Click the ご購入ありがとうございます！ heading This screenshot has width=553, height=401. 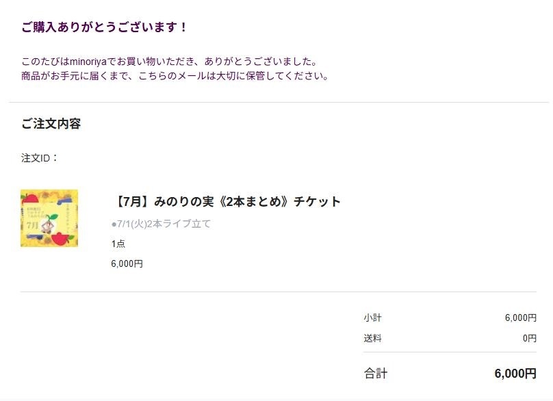(x=105, y=27)
